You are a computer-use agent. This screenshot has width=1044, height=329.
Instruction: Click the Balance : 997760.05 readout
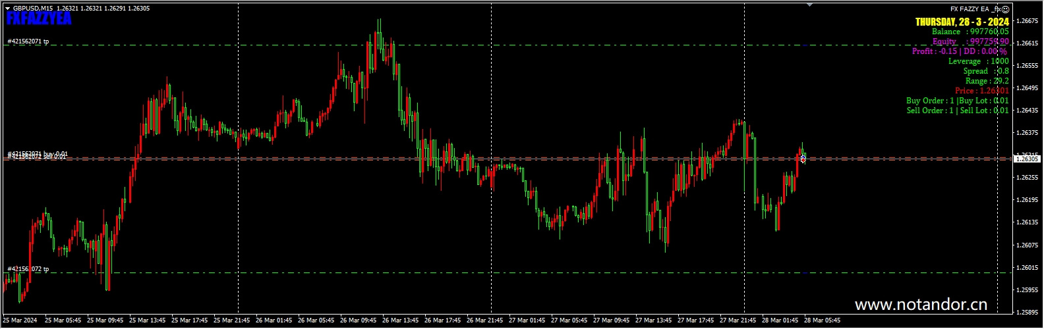(x=970, y=32)
